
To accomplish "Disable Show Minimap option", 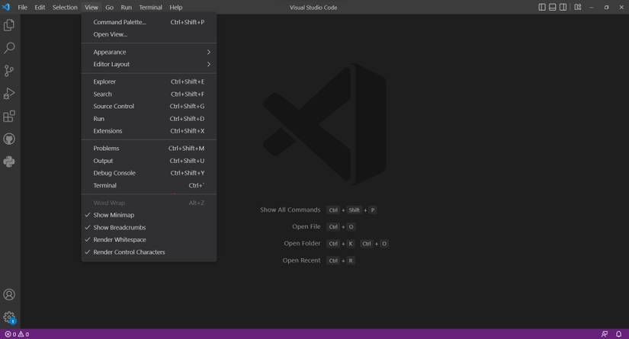I will click(149, 215).
